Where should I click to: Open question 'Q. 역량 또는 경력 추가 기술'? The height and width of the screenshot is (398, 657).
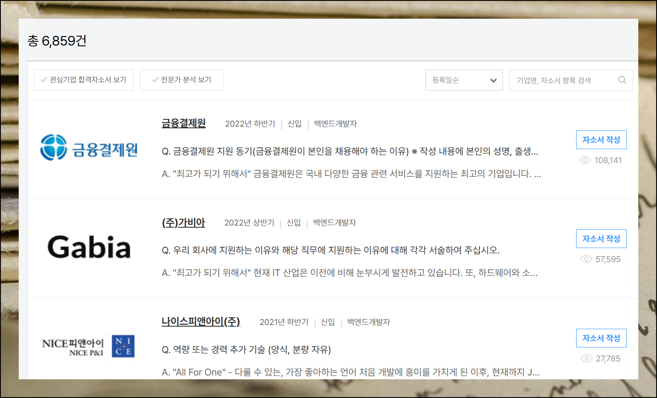pos(246,350)
